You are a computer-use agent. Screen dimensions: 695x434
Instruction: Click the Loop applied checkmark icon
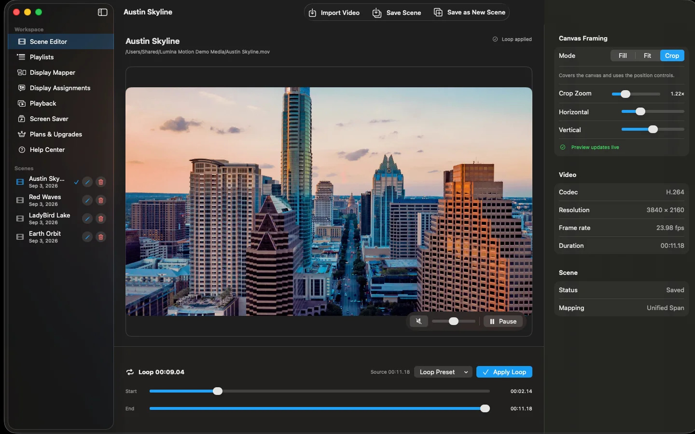click(x=495, y=39)
